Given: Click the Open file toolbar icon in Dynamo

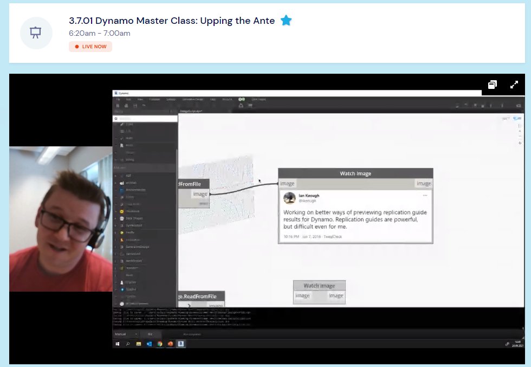Looking at the screenshot, I should [x=126, y=106].
